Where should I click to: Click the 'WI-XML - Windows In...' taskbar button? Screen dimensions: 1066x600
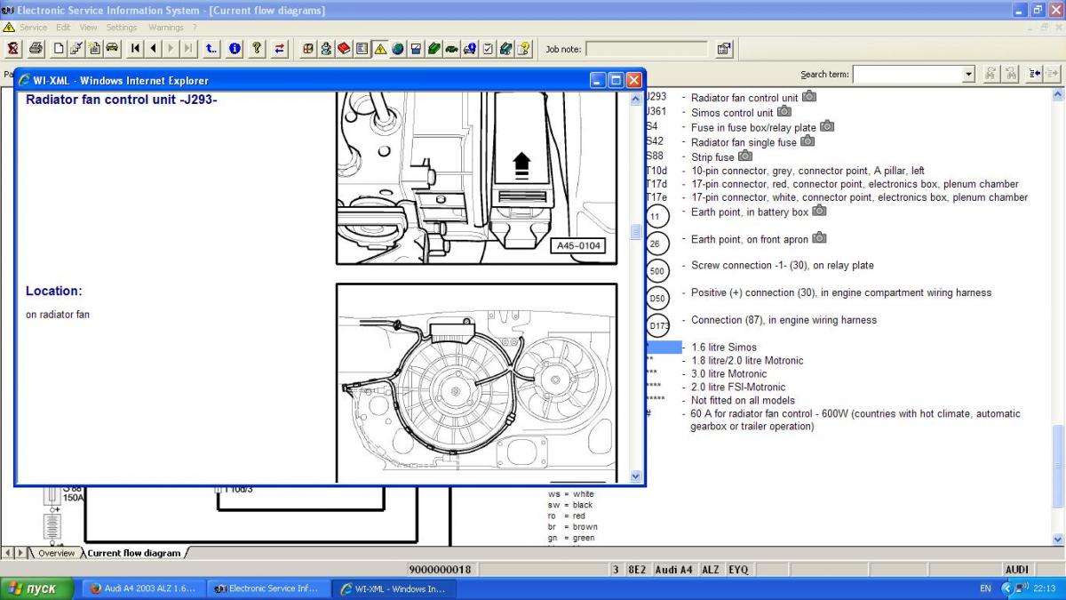pyautogui.click(x=394, y=588)
